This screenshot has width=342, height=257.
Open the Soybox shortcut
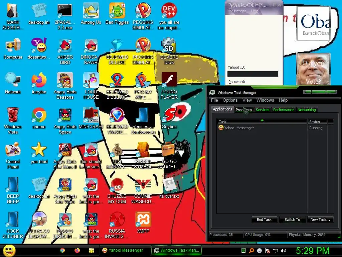(169, 118)
